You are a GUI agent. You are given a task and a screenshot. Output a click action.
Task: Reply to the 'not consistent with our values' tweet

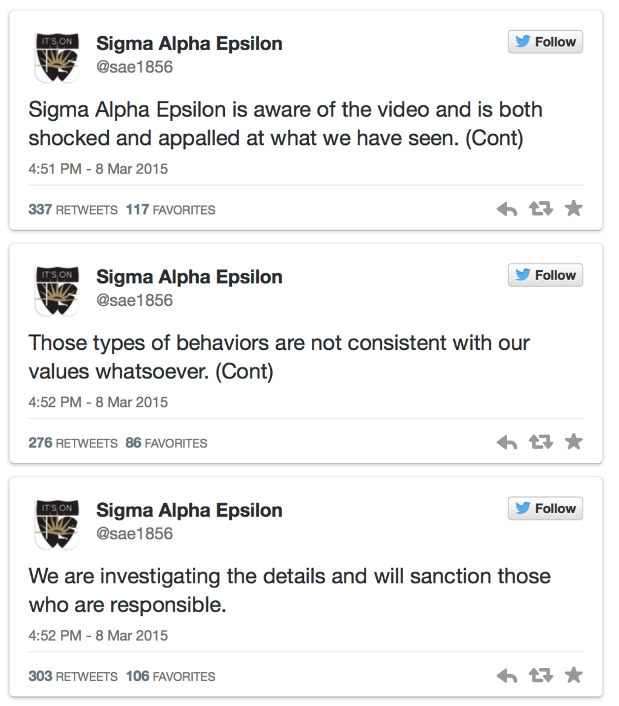(x=507, y=443)
